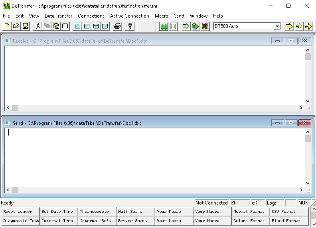
Task: Click the green Connect toolbar icon
Action: 164,26
